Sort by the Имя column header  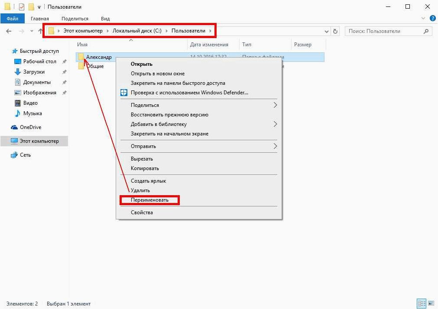[x=82, y=45]
